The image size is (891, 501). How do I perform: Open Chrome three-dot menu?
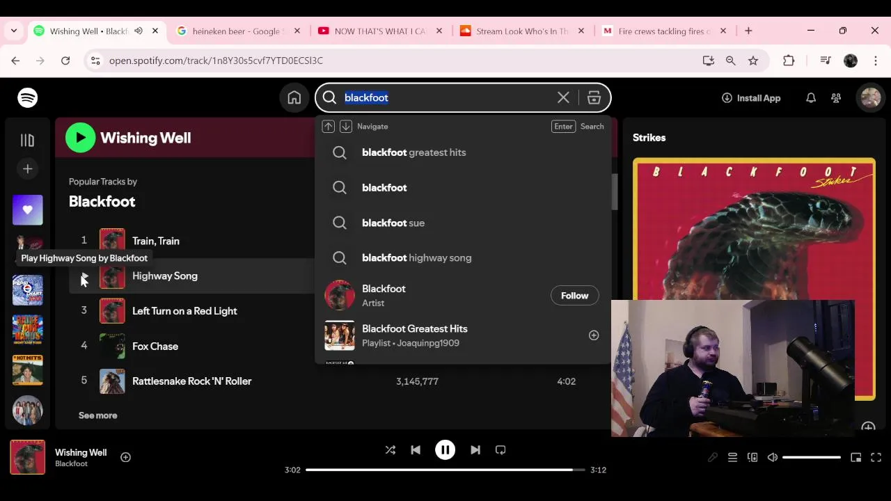[x=876, y=61]
